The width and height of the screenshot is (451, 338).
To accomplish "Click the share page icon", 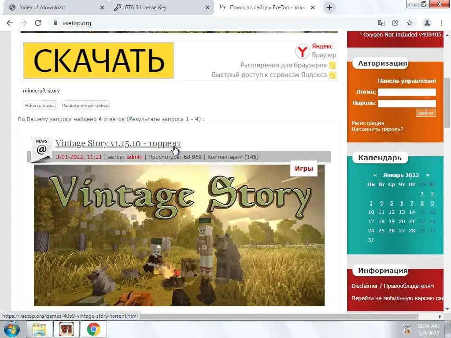I will click(x=395, y=23).
